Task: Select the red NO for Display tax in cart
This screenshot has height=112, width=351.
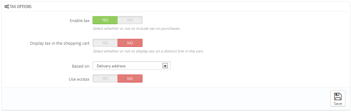Action: 130,43
